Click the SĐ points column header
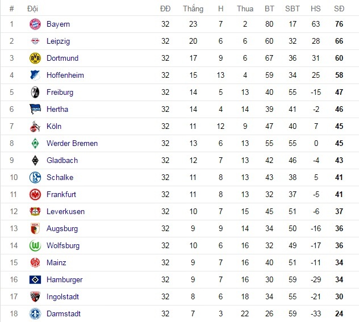This screenshot has height=322, width=359. tap(339, 9)
